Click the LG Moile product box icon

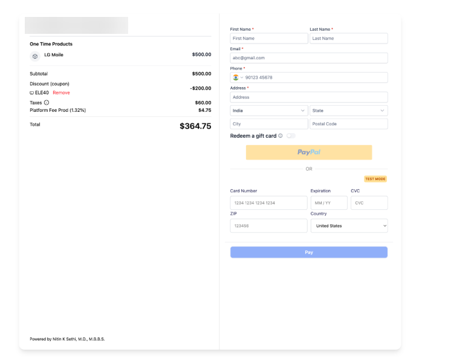[35, 56]
